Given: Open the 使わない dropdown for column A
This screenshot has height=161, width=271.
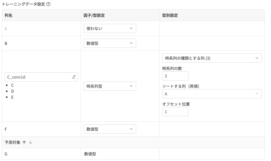Looking at the screenshot, I should [110, 28].
